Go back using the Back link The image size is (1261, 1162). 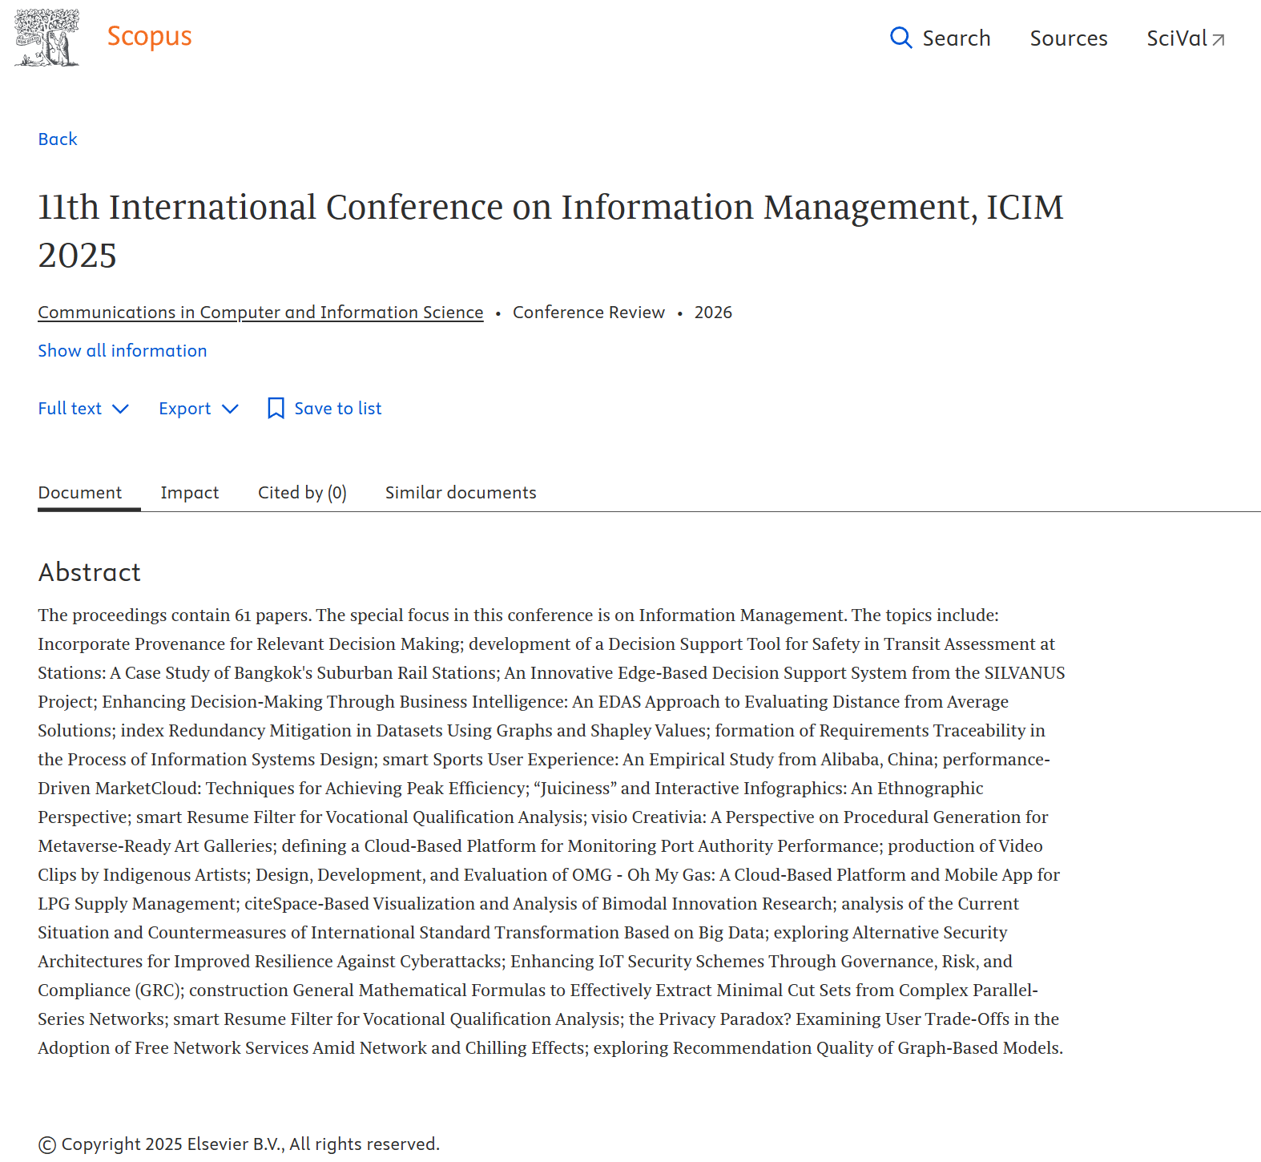coord(58,139)
